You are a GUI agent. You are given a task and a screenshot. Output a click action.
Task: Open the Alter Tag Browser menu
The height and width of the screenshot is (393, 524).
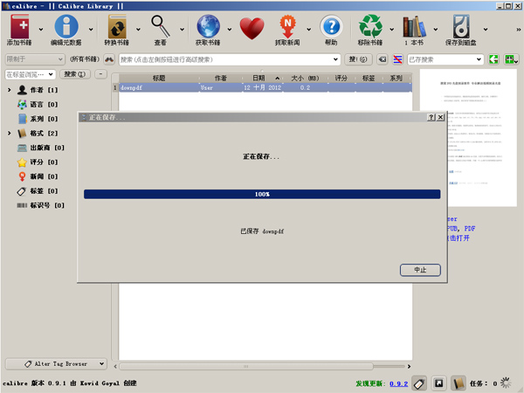56,363
